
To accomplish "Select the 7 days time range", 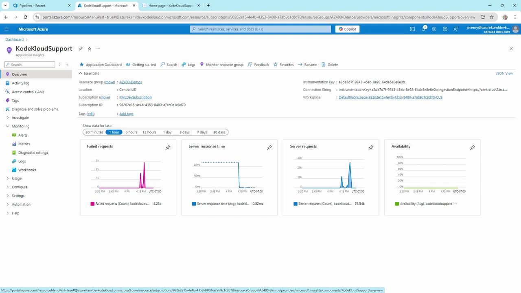I will point(202,132).
